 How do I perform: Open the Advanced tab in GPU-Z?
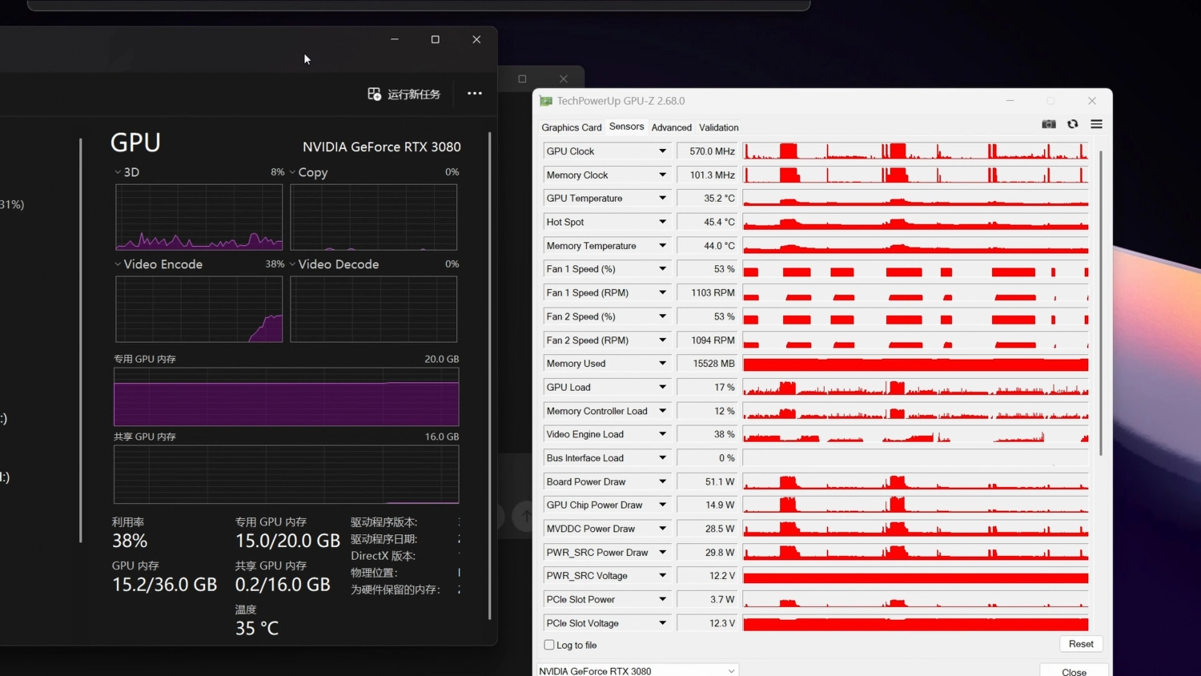point(671,127)
